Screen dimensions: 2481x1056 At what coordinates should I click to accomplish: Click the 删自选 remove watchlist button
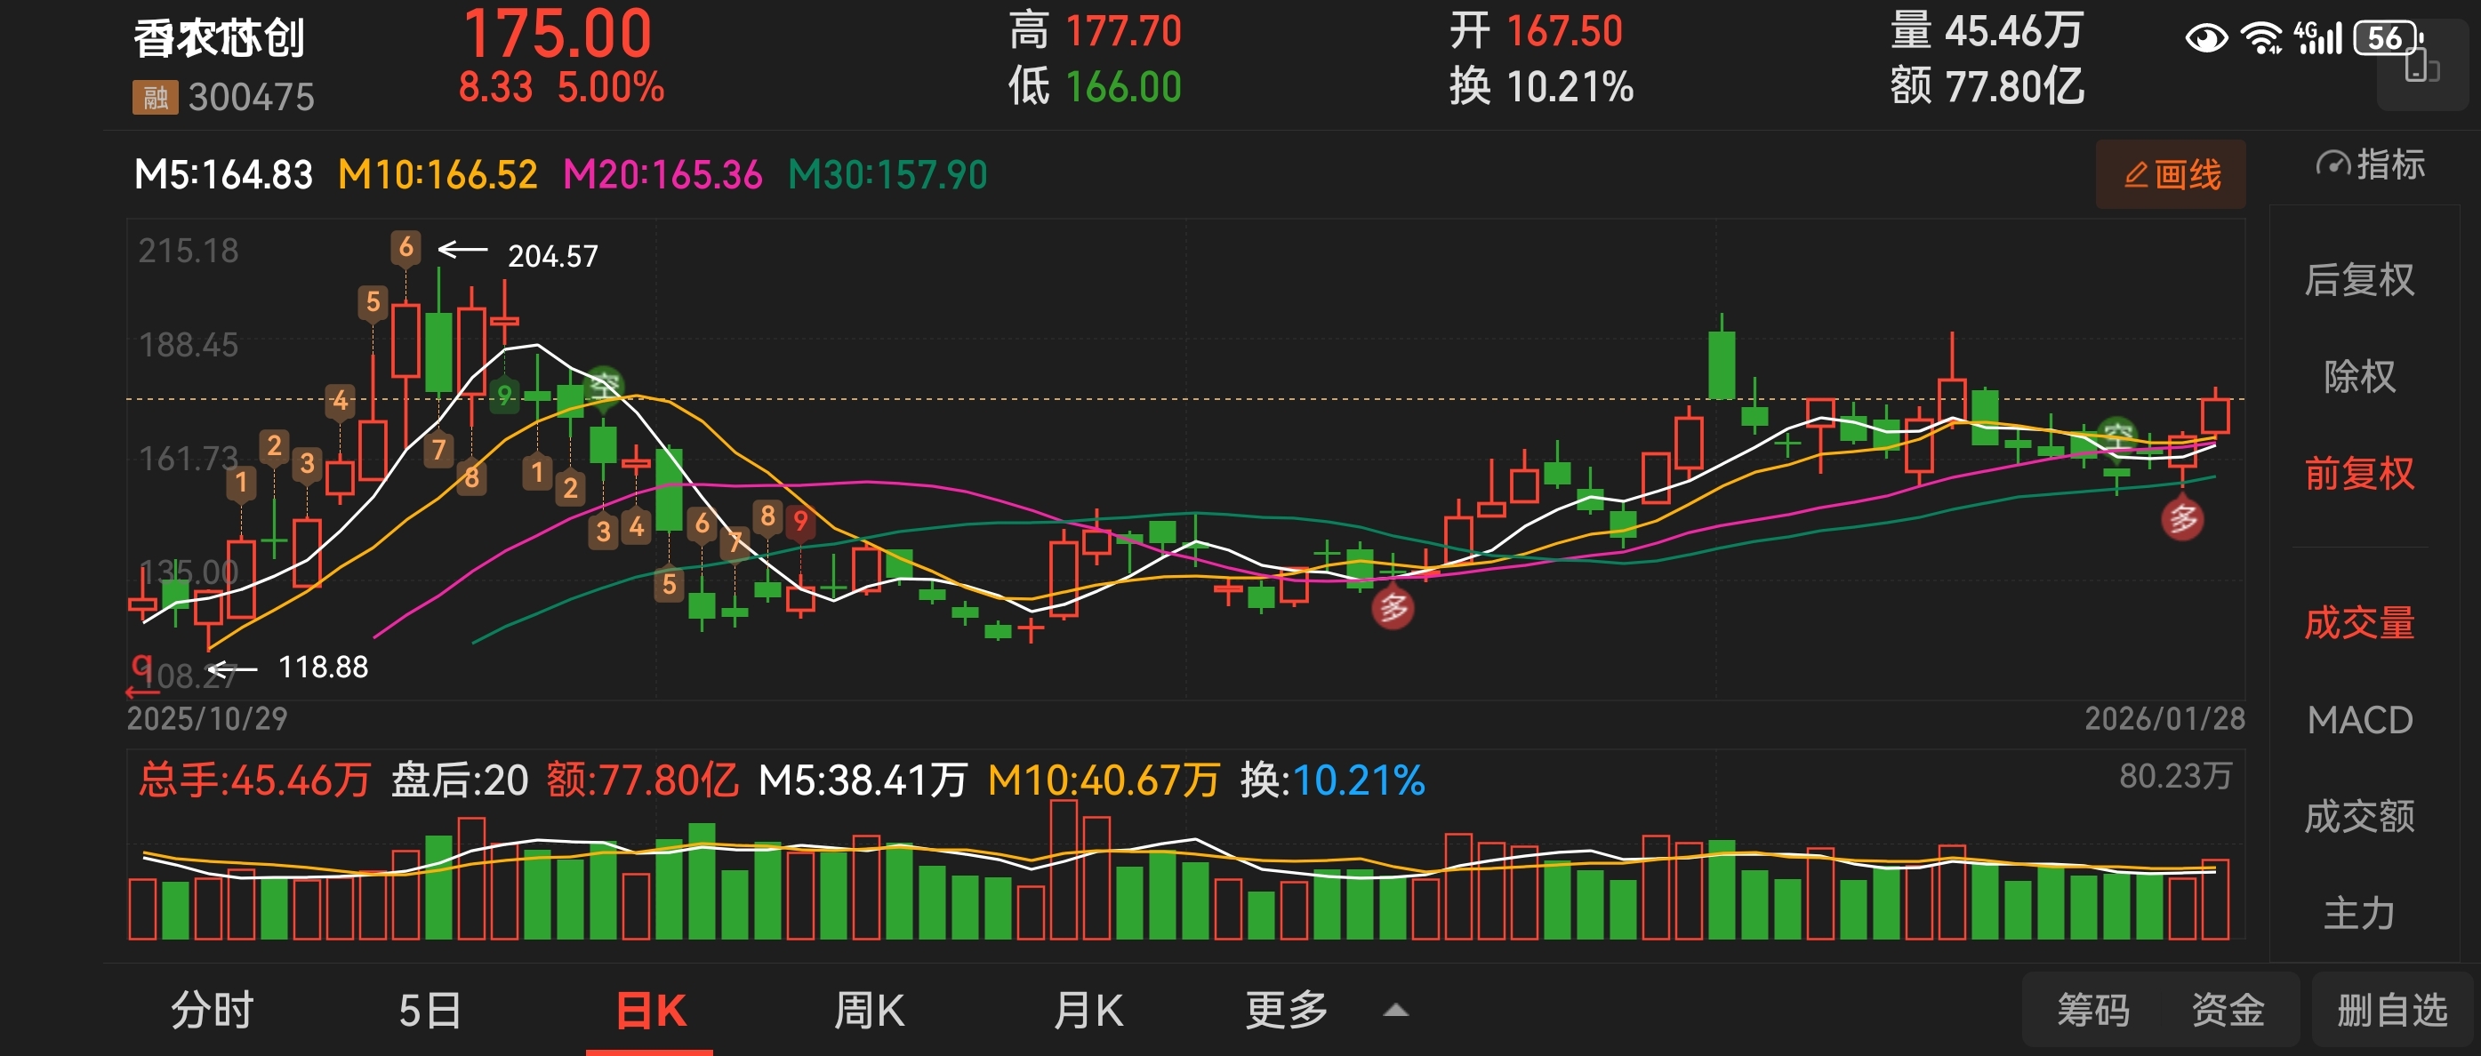click(x=2391, y=1011)
